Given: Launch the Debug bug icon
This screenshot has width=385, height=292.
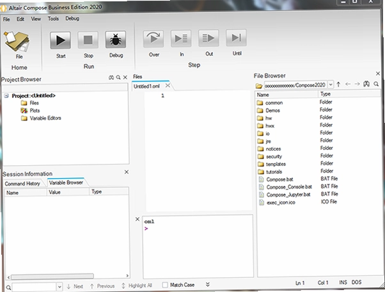Looking at the screenshot, I should tap(116, 39).
